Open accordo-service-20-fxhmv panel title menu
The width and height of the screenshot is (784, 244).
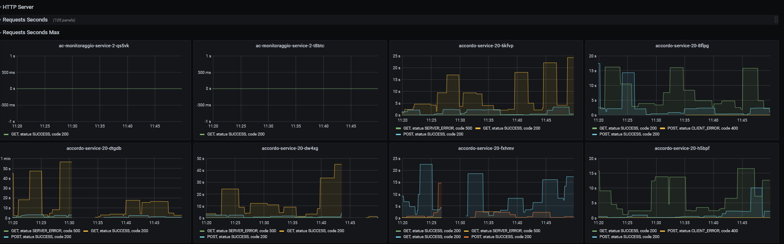click(x=486, y=148)
